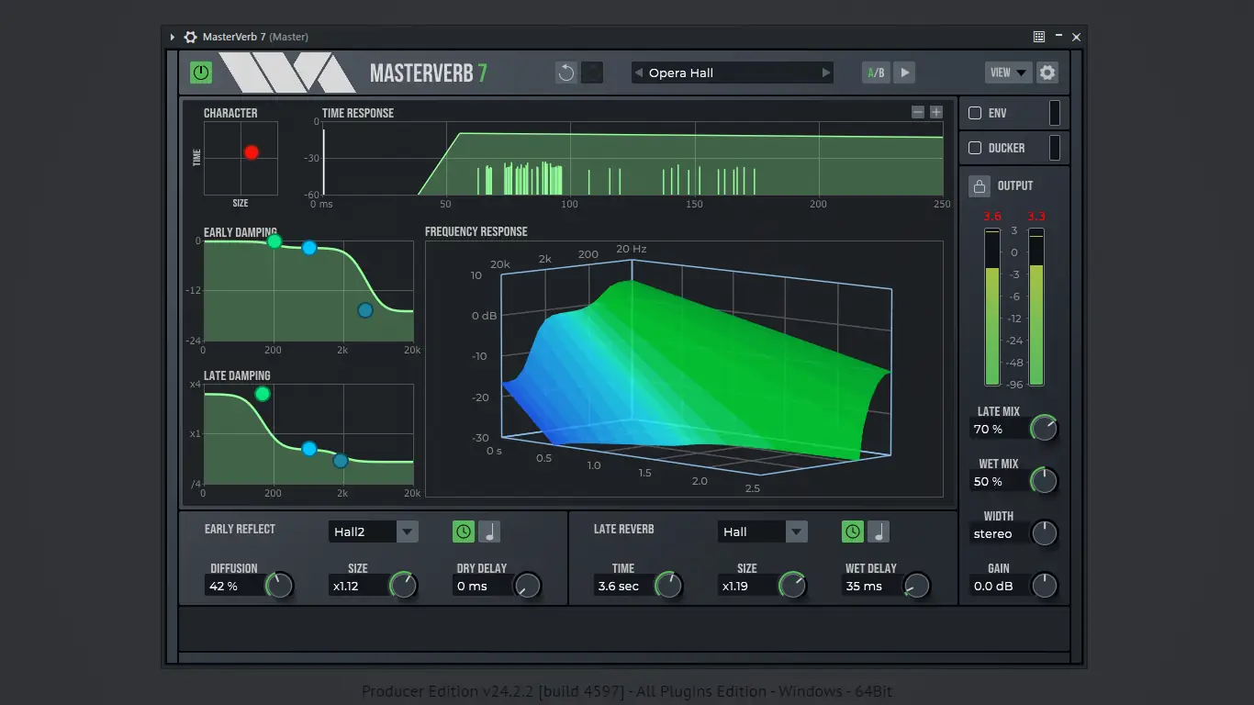Click the MASTERVERB 7 logo title

[429, 73]
